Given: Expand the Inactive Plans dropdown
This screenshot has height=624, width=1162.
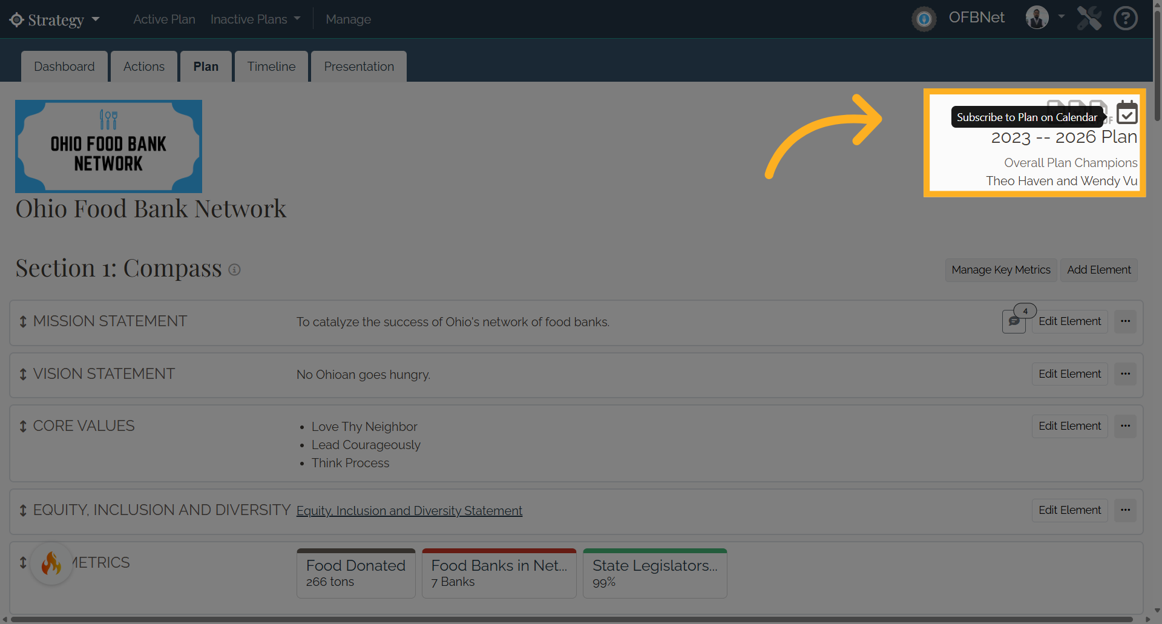Looking at the screenshot, I should pyautogui.click(x=255, y=19).
